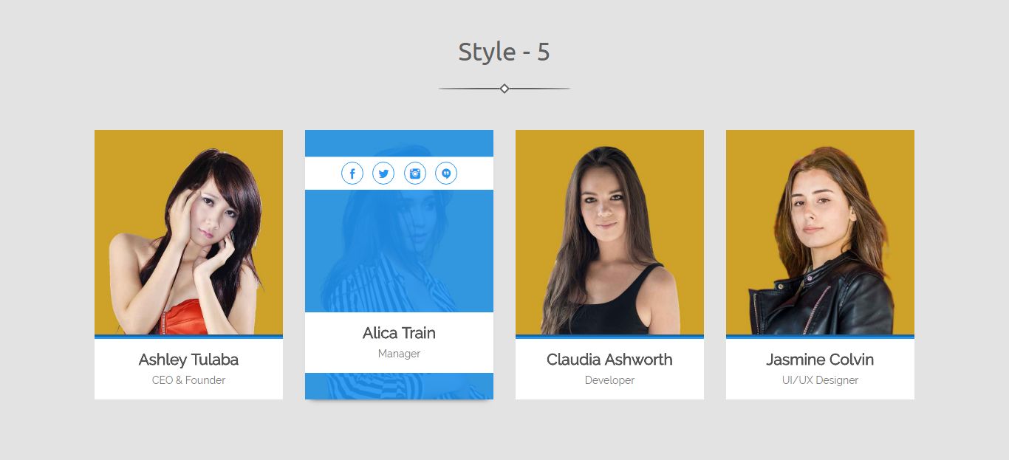Screen dimensions: 1009x460
Task: Click Claudia Ashworth's profile photo
Action: [609, 233]
